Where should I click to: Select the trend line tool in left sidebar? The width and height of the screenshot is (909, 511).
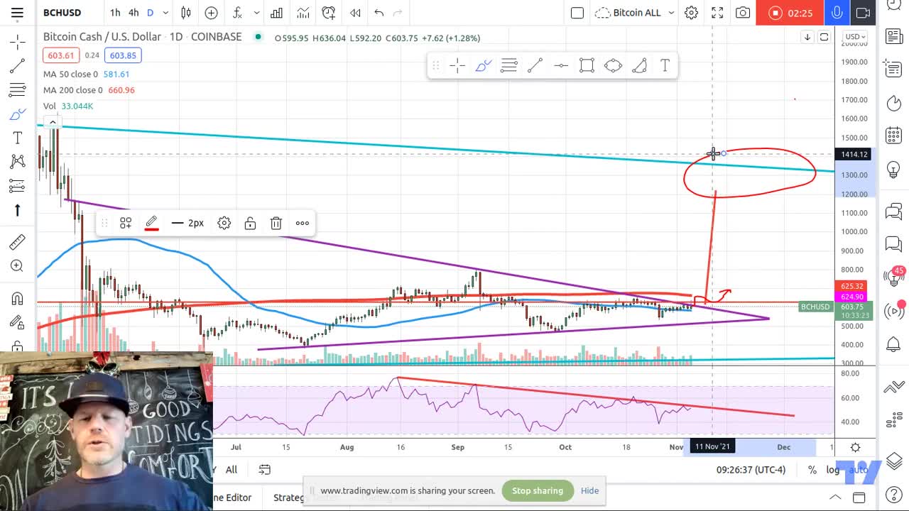(18, 67)
